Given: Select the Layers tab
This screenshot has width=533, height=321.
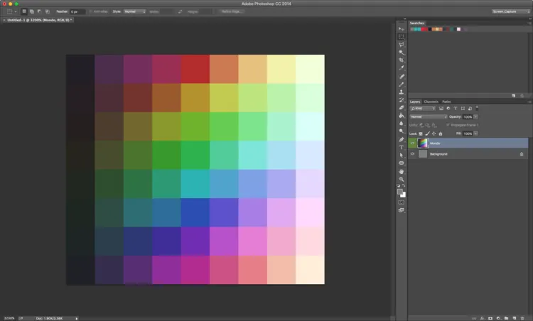Looking at the screenshot, I should (x=415, y=102).
